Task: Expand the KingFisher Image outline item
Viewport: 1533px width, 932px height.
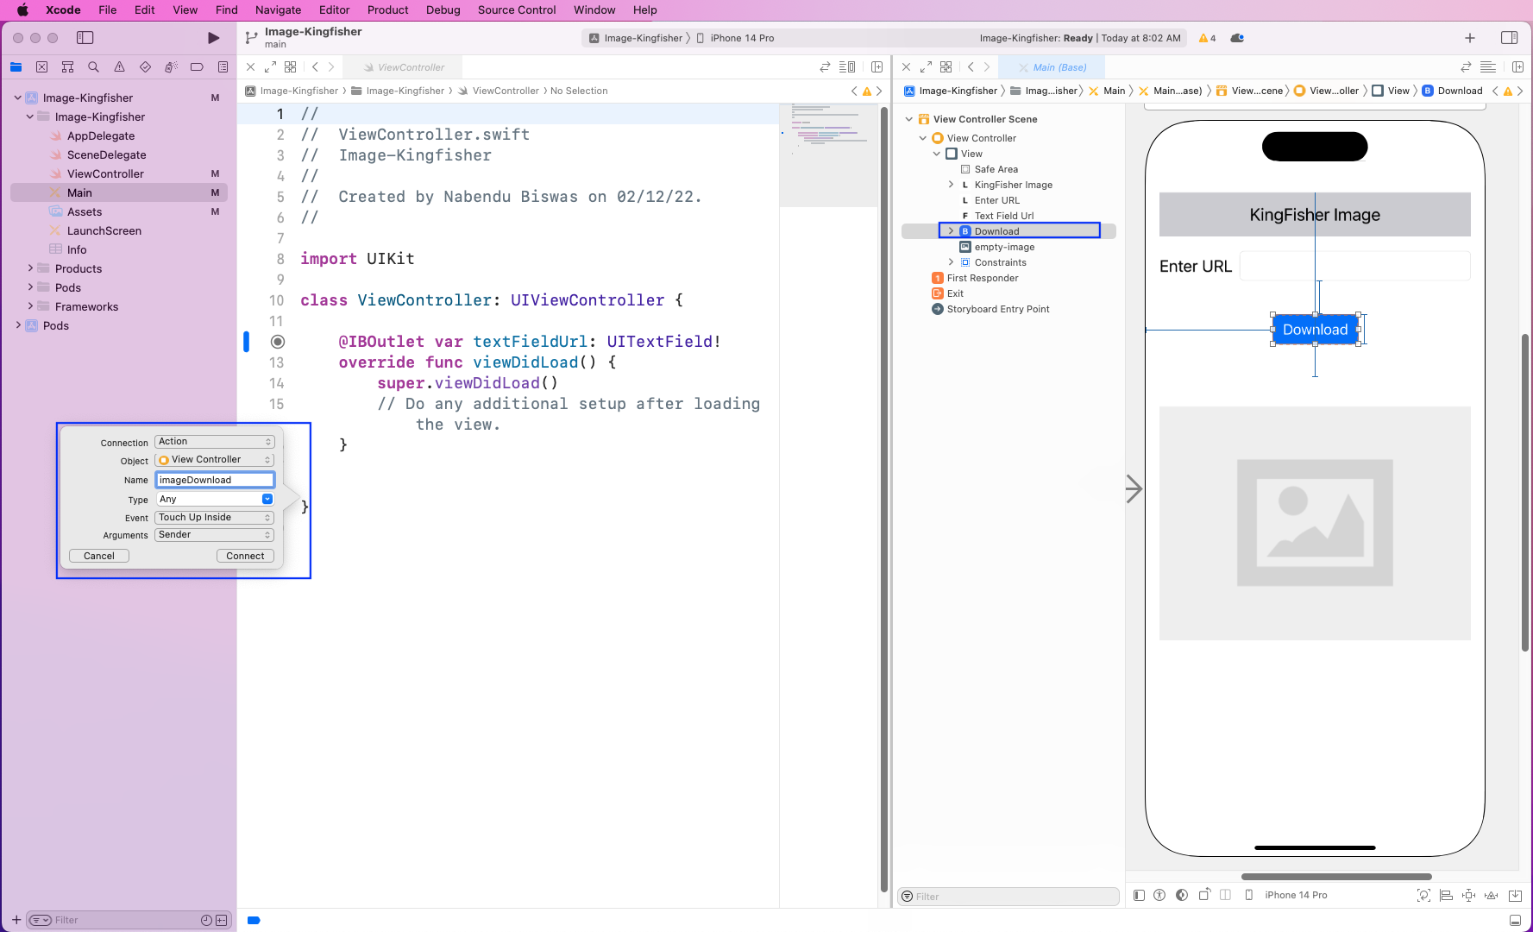Action: (951, 185)
